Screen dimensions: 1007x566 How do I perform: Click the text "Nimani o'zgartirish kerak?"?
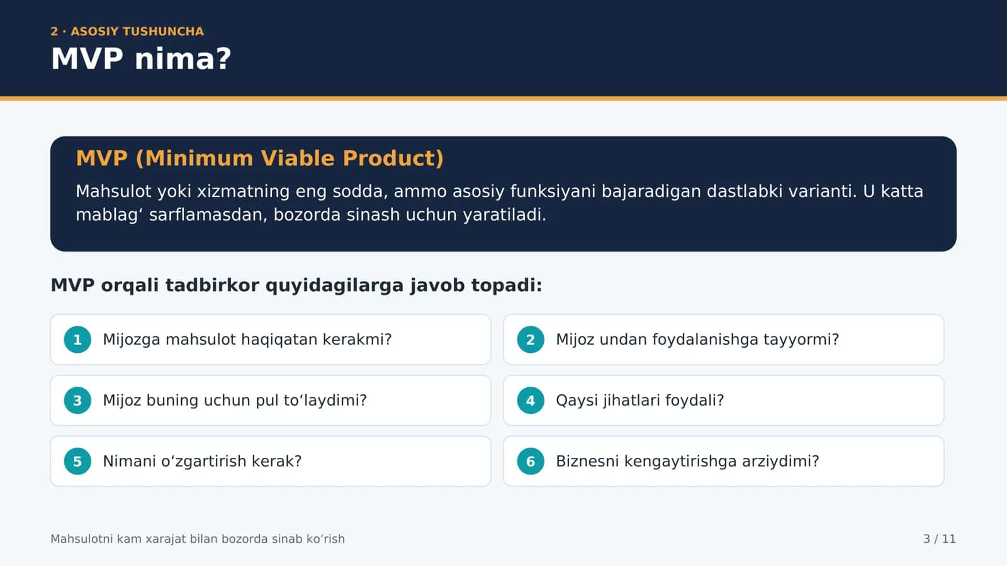[202, 462]
